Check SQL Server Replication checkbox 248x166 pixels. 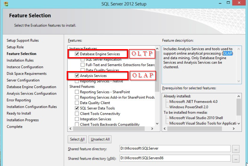tap(83, 60)
